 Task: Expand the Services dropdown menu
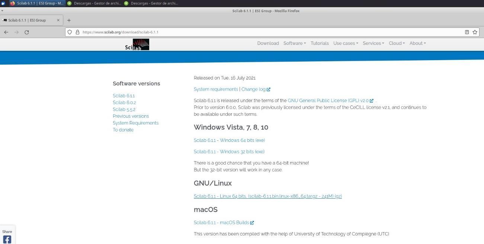click(373, 43)
